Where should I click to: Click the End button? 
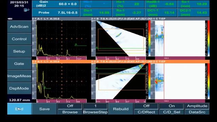pyautogui.click(x=19, y=109)
